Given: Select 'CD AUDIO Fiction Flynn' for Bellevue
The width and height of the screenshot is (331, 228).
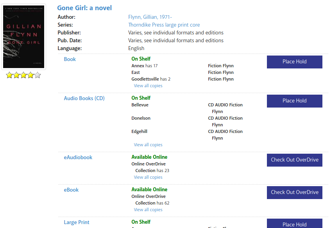Looking at the screenshot, I should tap(225, 108).
